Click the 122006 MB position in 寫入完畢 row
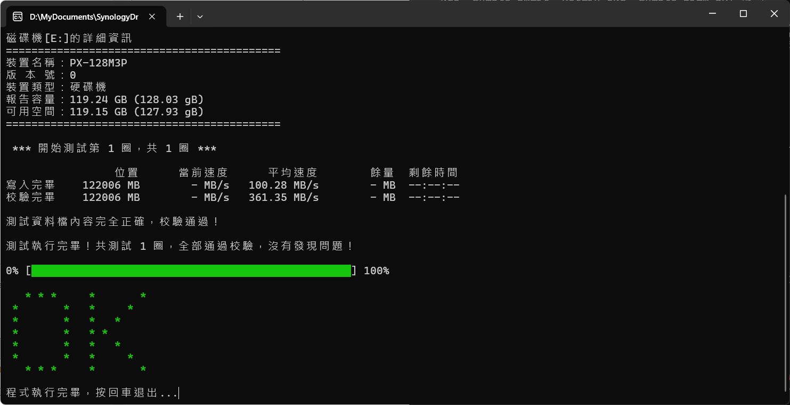Viewport: 790px width, 405px height. 111,185
